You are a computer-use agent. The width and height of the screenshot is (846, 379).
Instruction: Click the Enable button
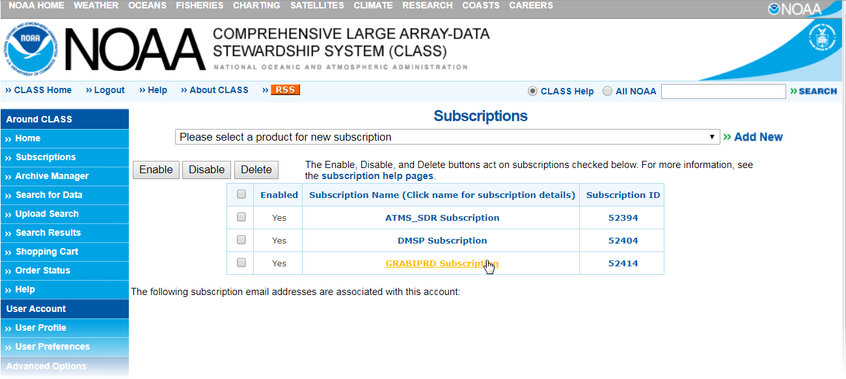click(x=156, y=169)
